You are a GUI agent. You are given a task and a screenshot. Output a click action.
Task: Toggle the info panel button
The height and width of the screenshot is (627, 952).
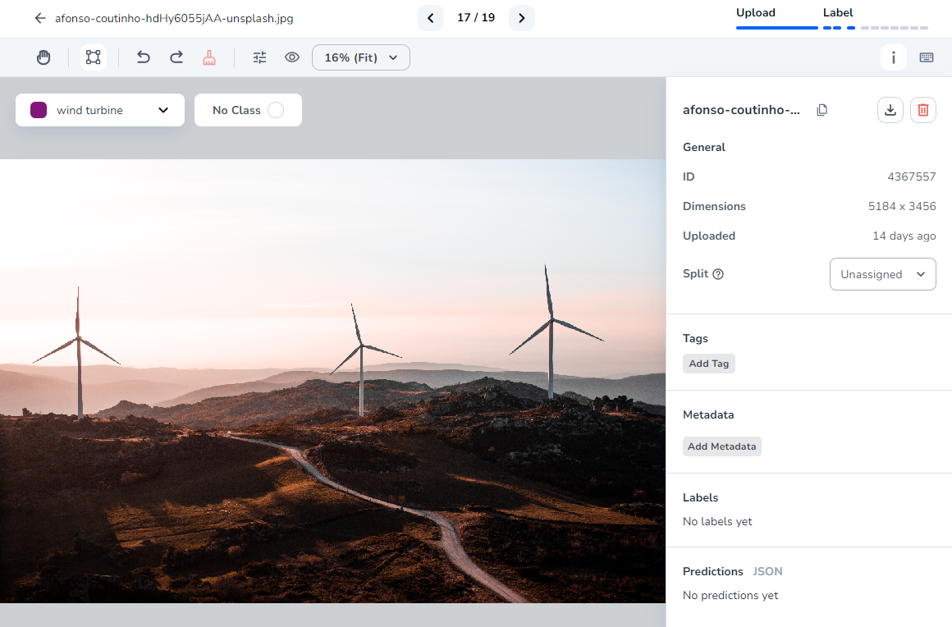tap(893, 57)
